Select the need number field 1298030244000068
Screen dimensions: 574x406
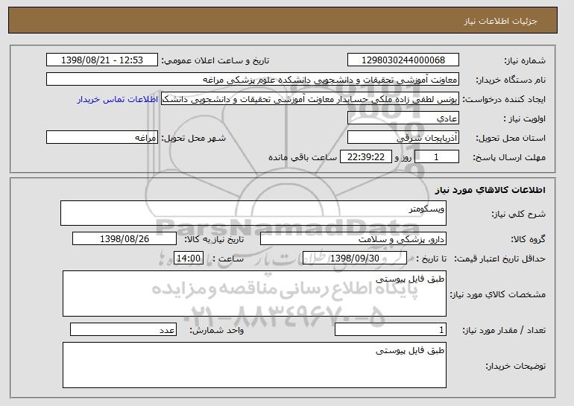403,60
